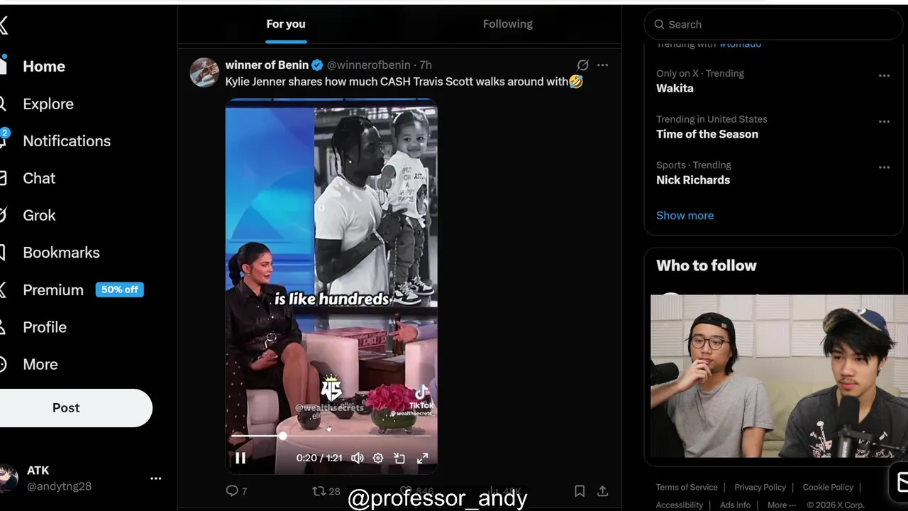Enter fullscreen for the video
The height and width of the screenshot is (511, 908).
pos(422,458)
